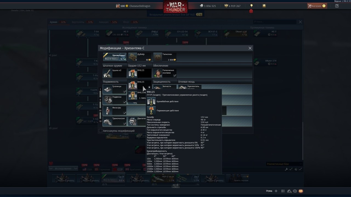
Task: Toggle the Пополнение экипажа checkbox
Action: coord(175,76)
